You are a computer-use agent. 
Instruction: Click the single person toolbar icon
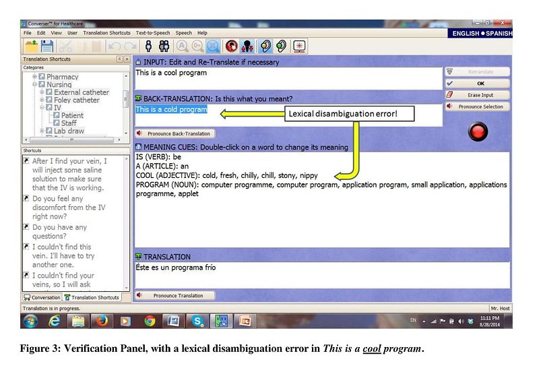point(149,46)
